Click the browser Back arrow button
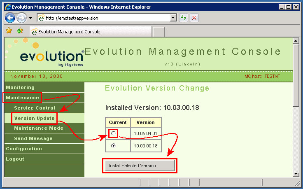The height and width of the screenshot is (189, 303). pos(10,18)
